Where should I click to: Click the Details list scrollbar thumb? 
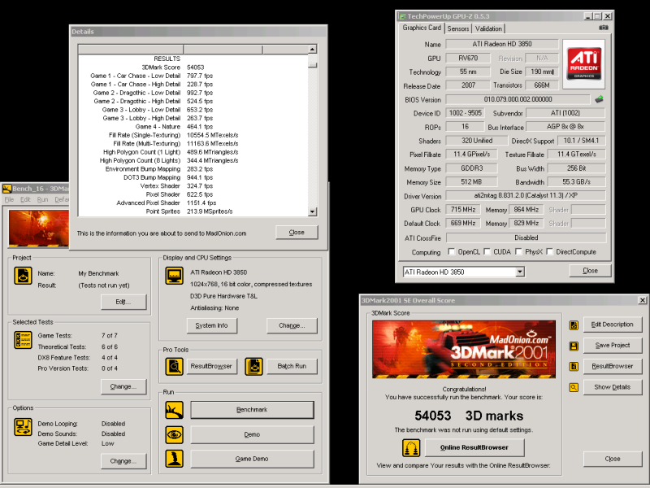click(x=313, y=65)
